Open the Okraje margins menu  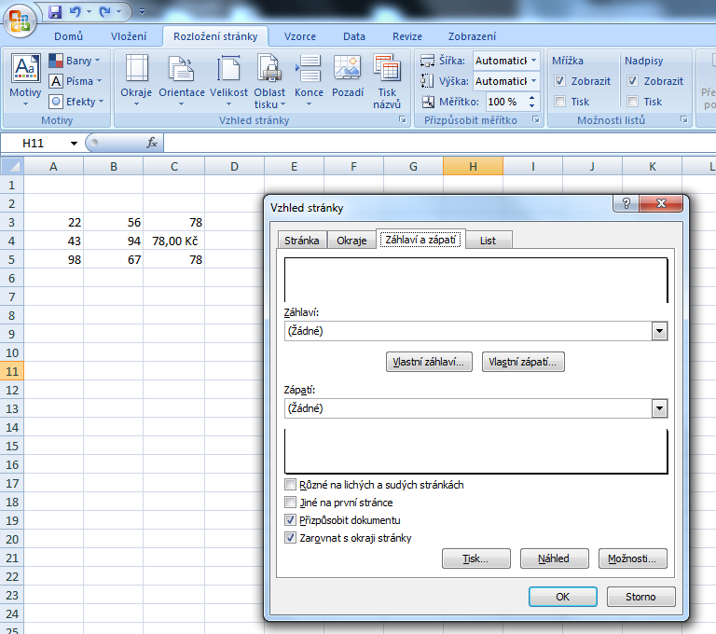136,80
